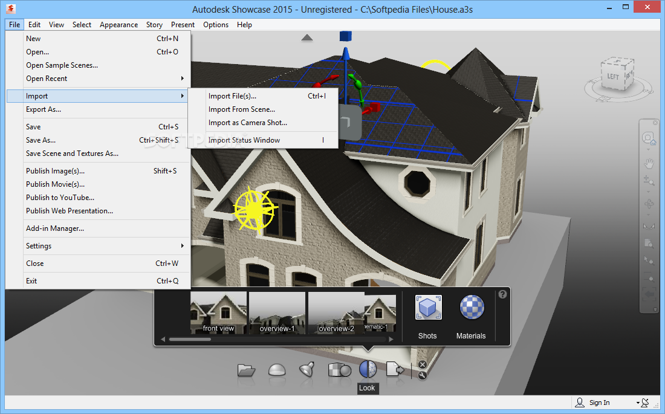Select Publish to YouTube...
This screenshot has height=414, width=665.
pos(97,197)
